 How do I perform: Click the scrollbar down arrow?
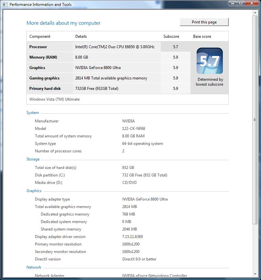point(255,274)
